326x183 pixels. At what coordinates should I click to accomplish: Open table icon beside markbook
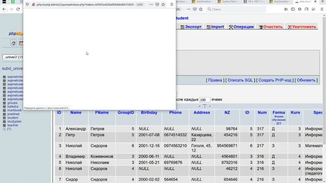point(4,110)
